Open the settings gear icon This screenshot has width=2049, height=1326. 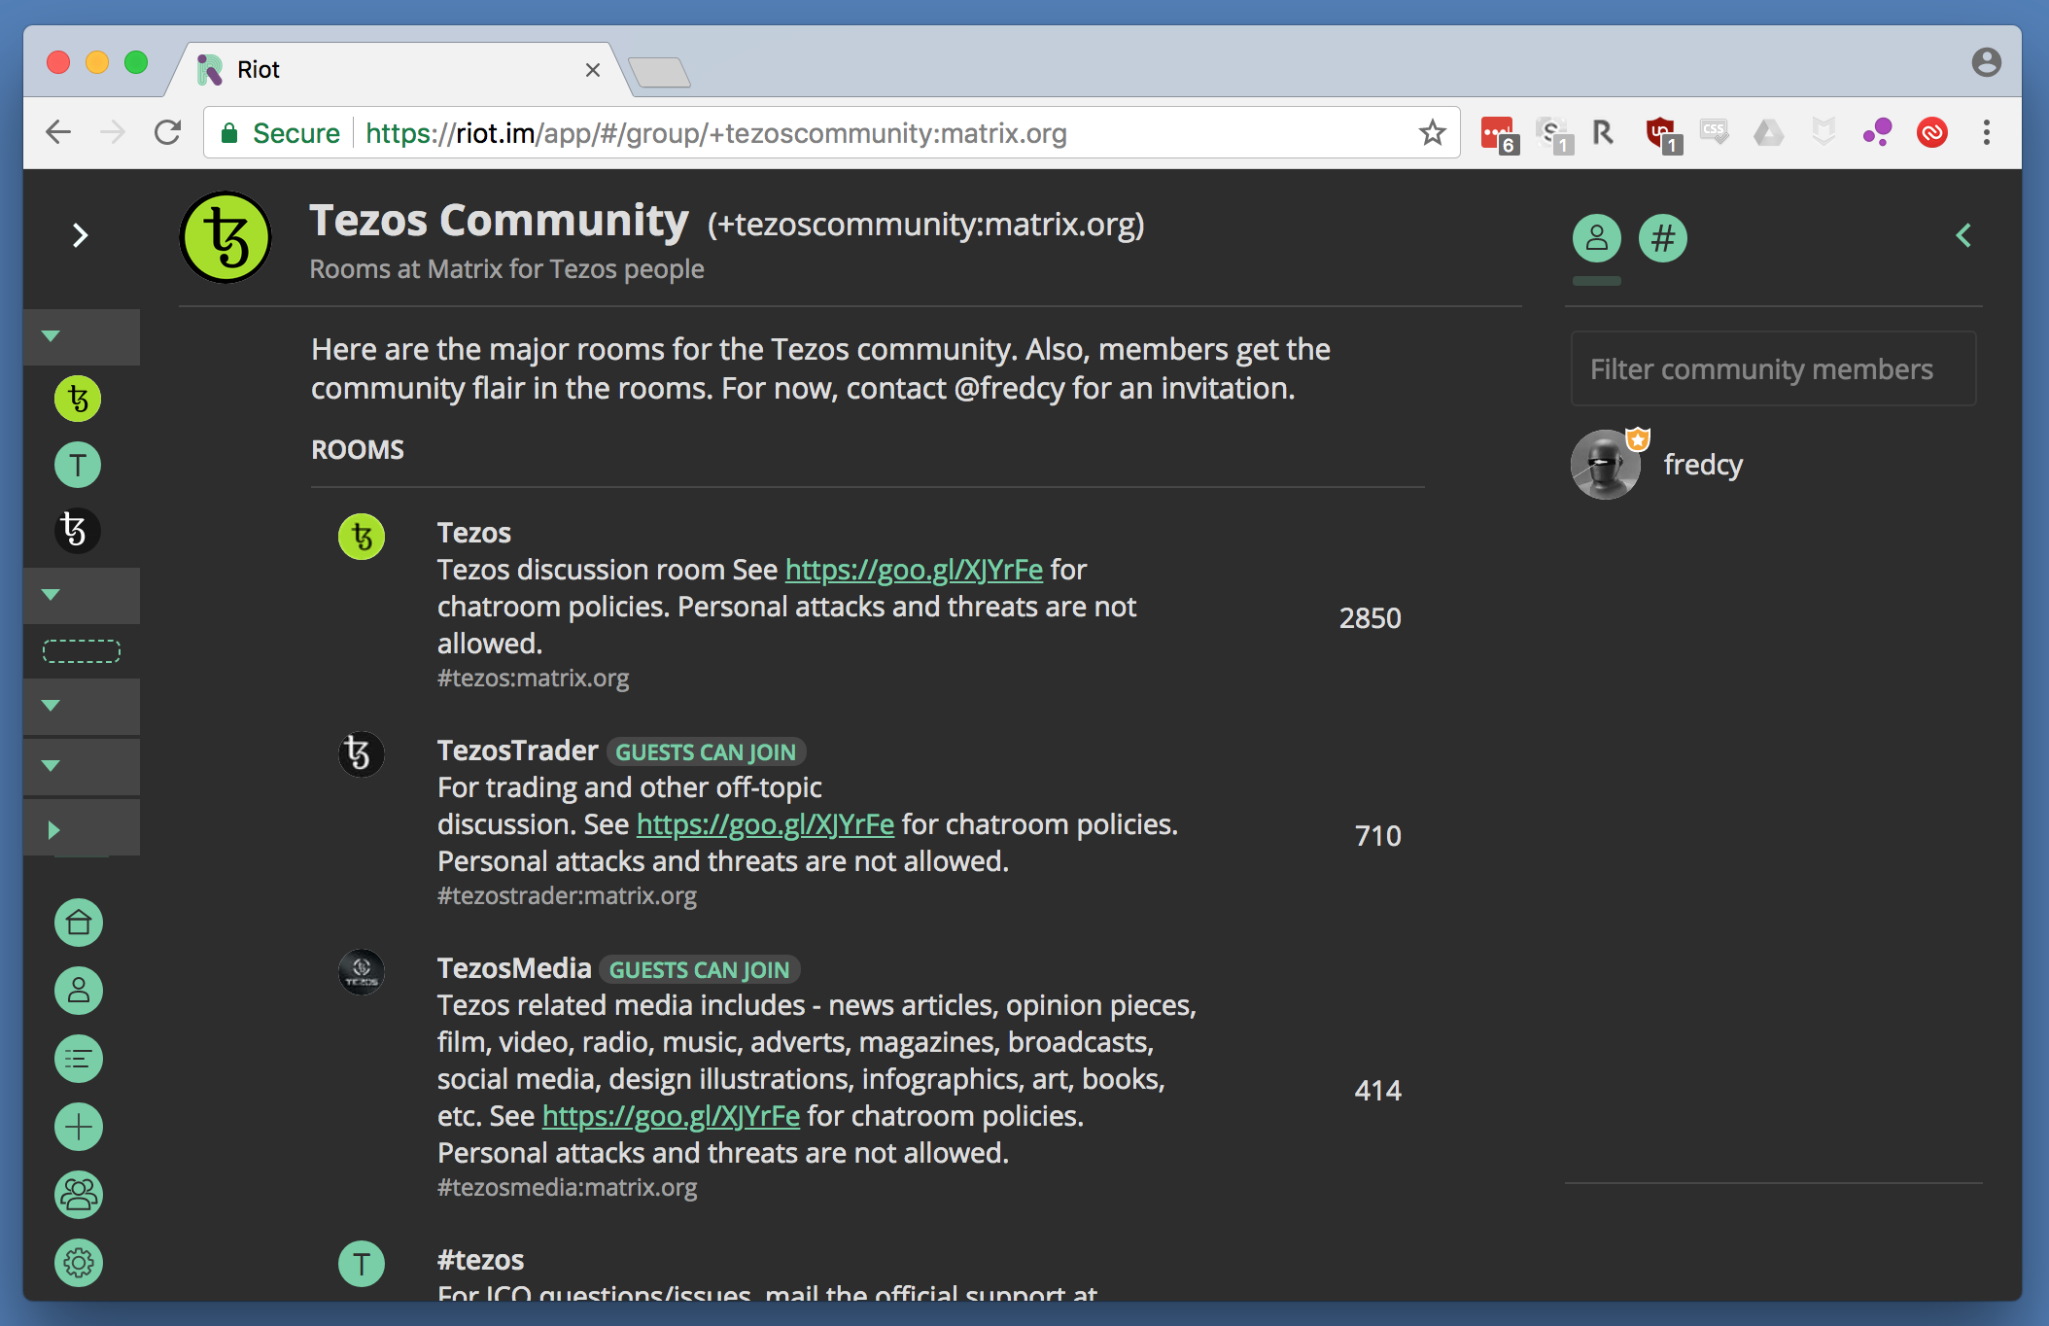(x=79, y=1263)
